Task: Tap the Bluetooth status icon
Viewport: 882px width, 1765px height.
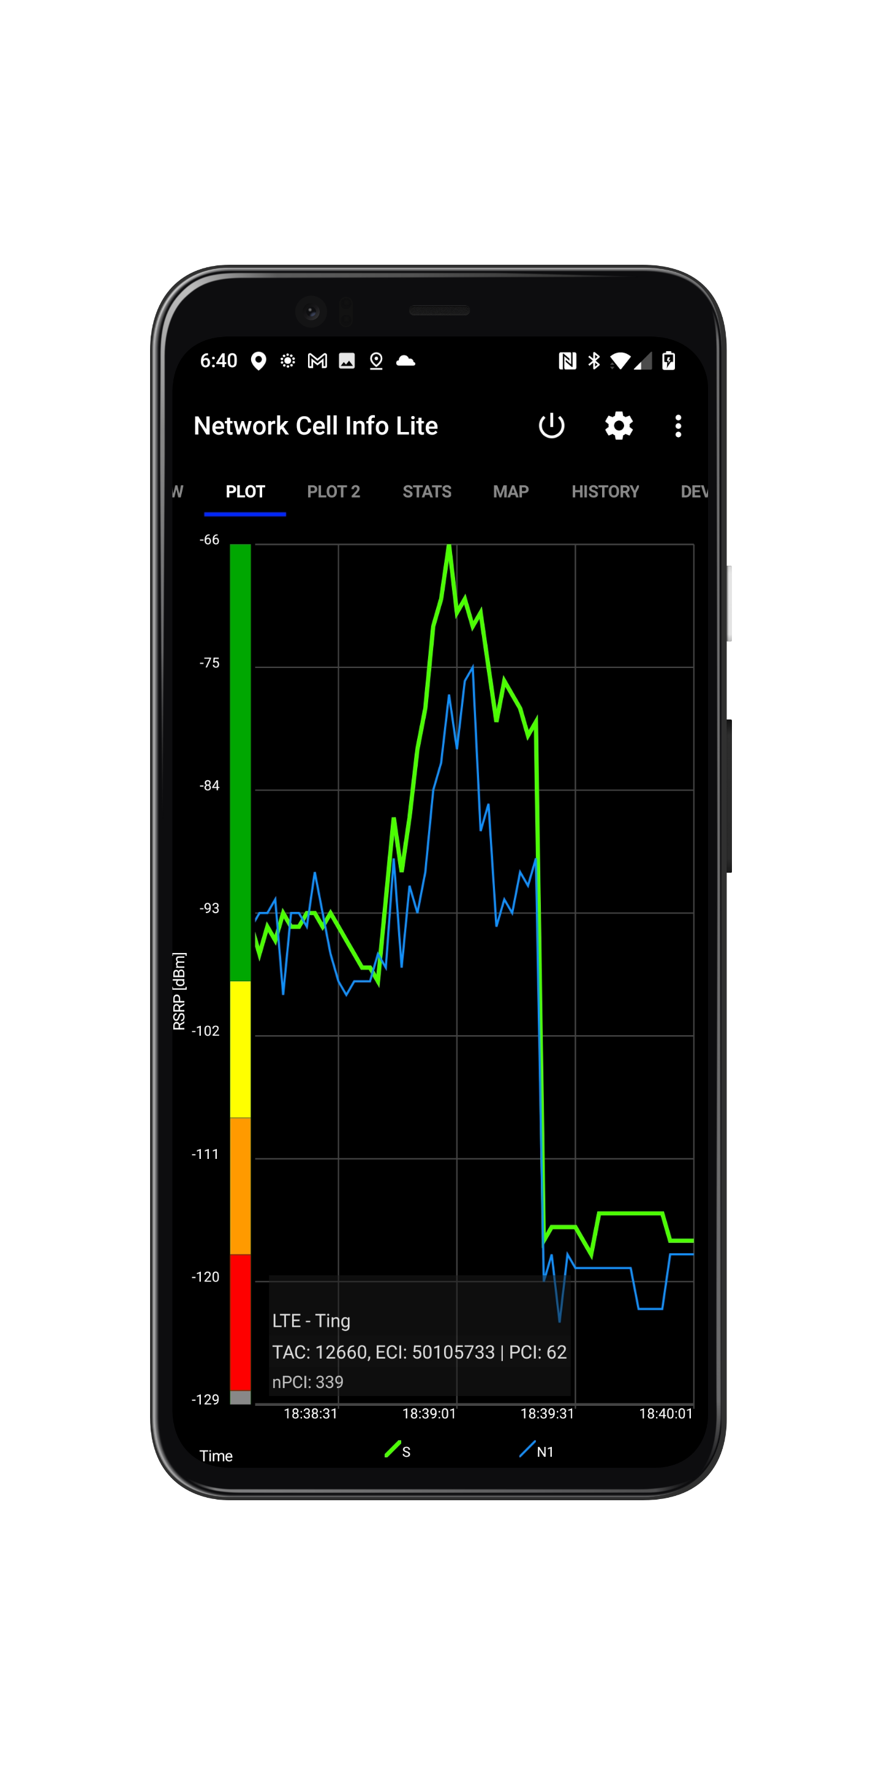Action: click(594, 361)
